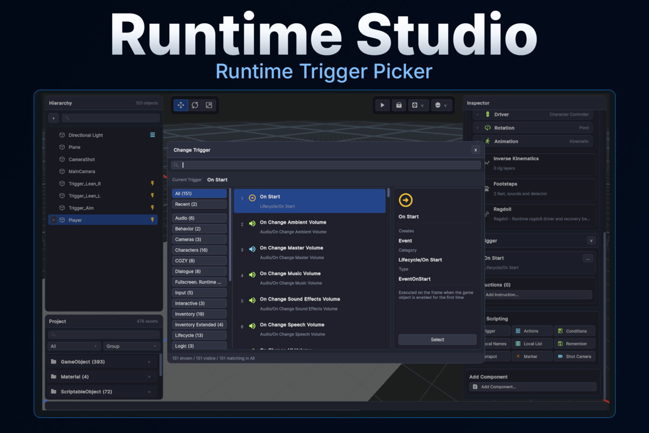Add Conditions scripting component

click(x=575, y=331)
